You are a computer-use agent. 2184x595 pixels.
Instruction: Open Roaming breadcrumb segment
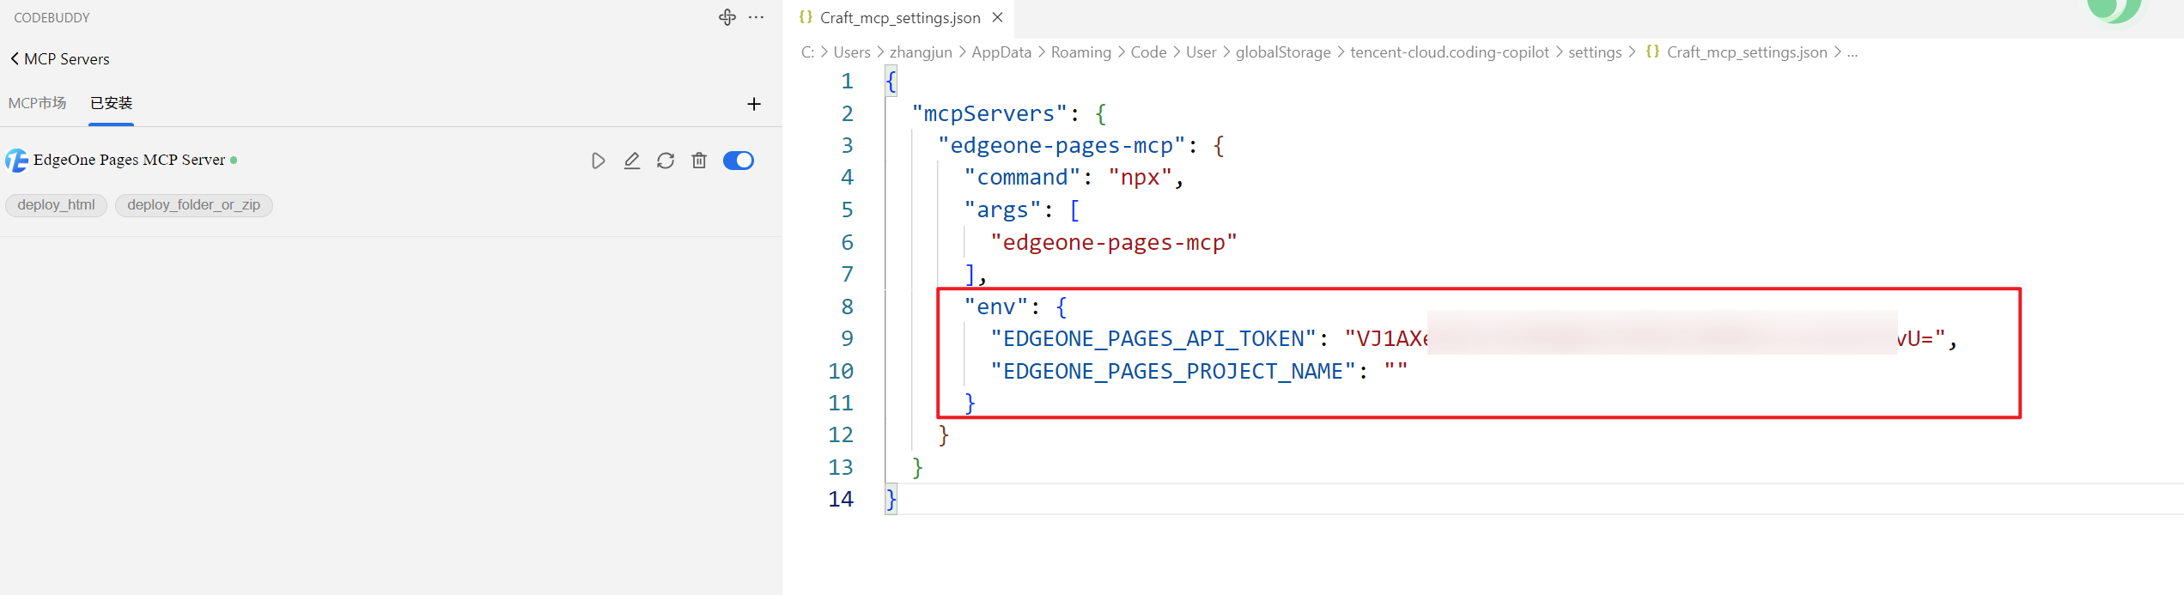(1081, 52)
